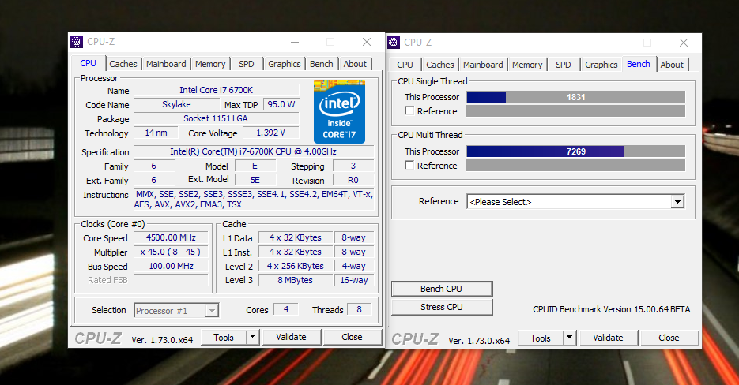Click L1 Data value 4 x 32 KBytes
Viewport: 739px width, 385px height.
[x=296, y=237]
